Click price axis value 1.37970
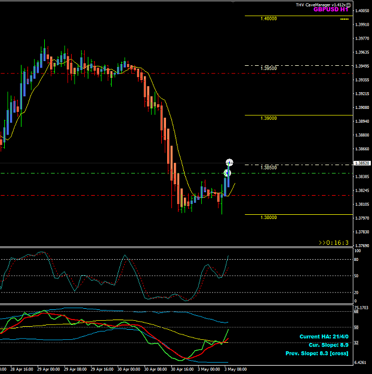The image size is (372, 374). [x=362, y=218]
